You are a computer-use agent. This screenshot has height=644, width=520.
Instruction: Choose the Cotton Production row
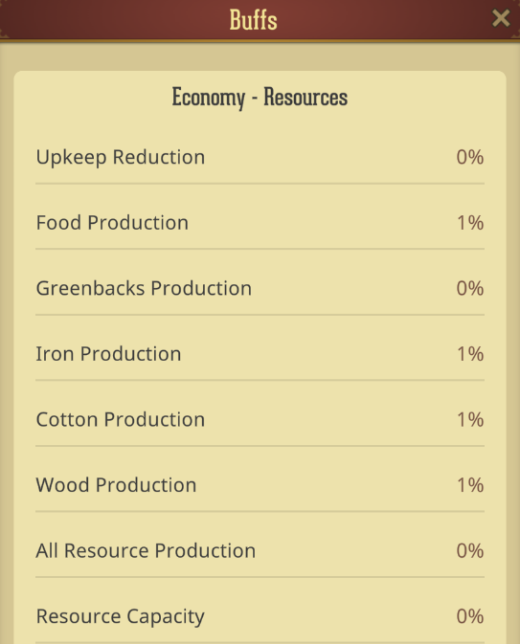pyautogui.click(x=260, y=419)
